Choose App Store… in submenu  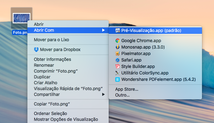point(155,89)
